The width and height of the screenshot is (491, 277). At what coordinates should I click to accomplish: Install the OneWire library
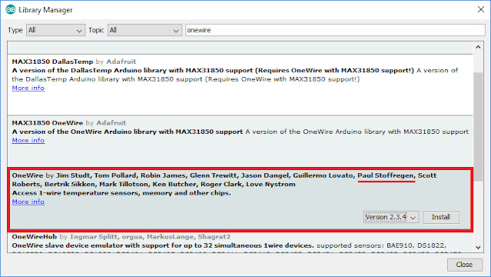pos(441,217)
